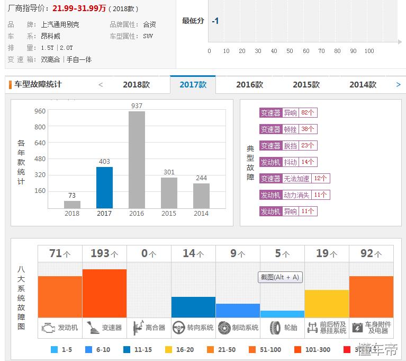Viewport: 406px width, 361px height.
Task: Click the engine (发动机) system icon
Action: 48,328
